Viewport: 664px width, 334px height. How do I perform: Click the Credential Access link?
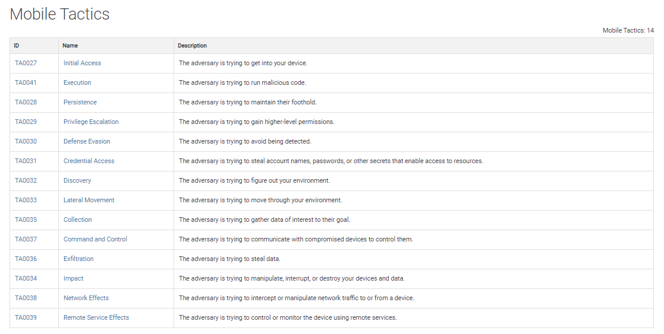click(x=89, y=161)
